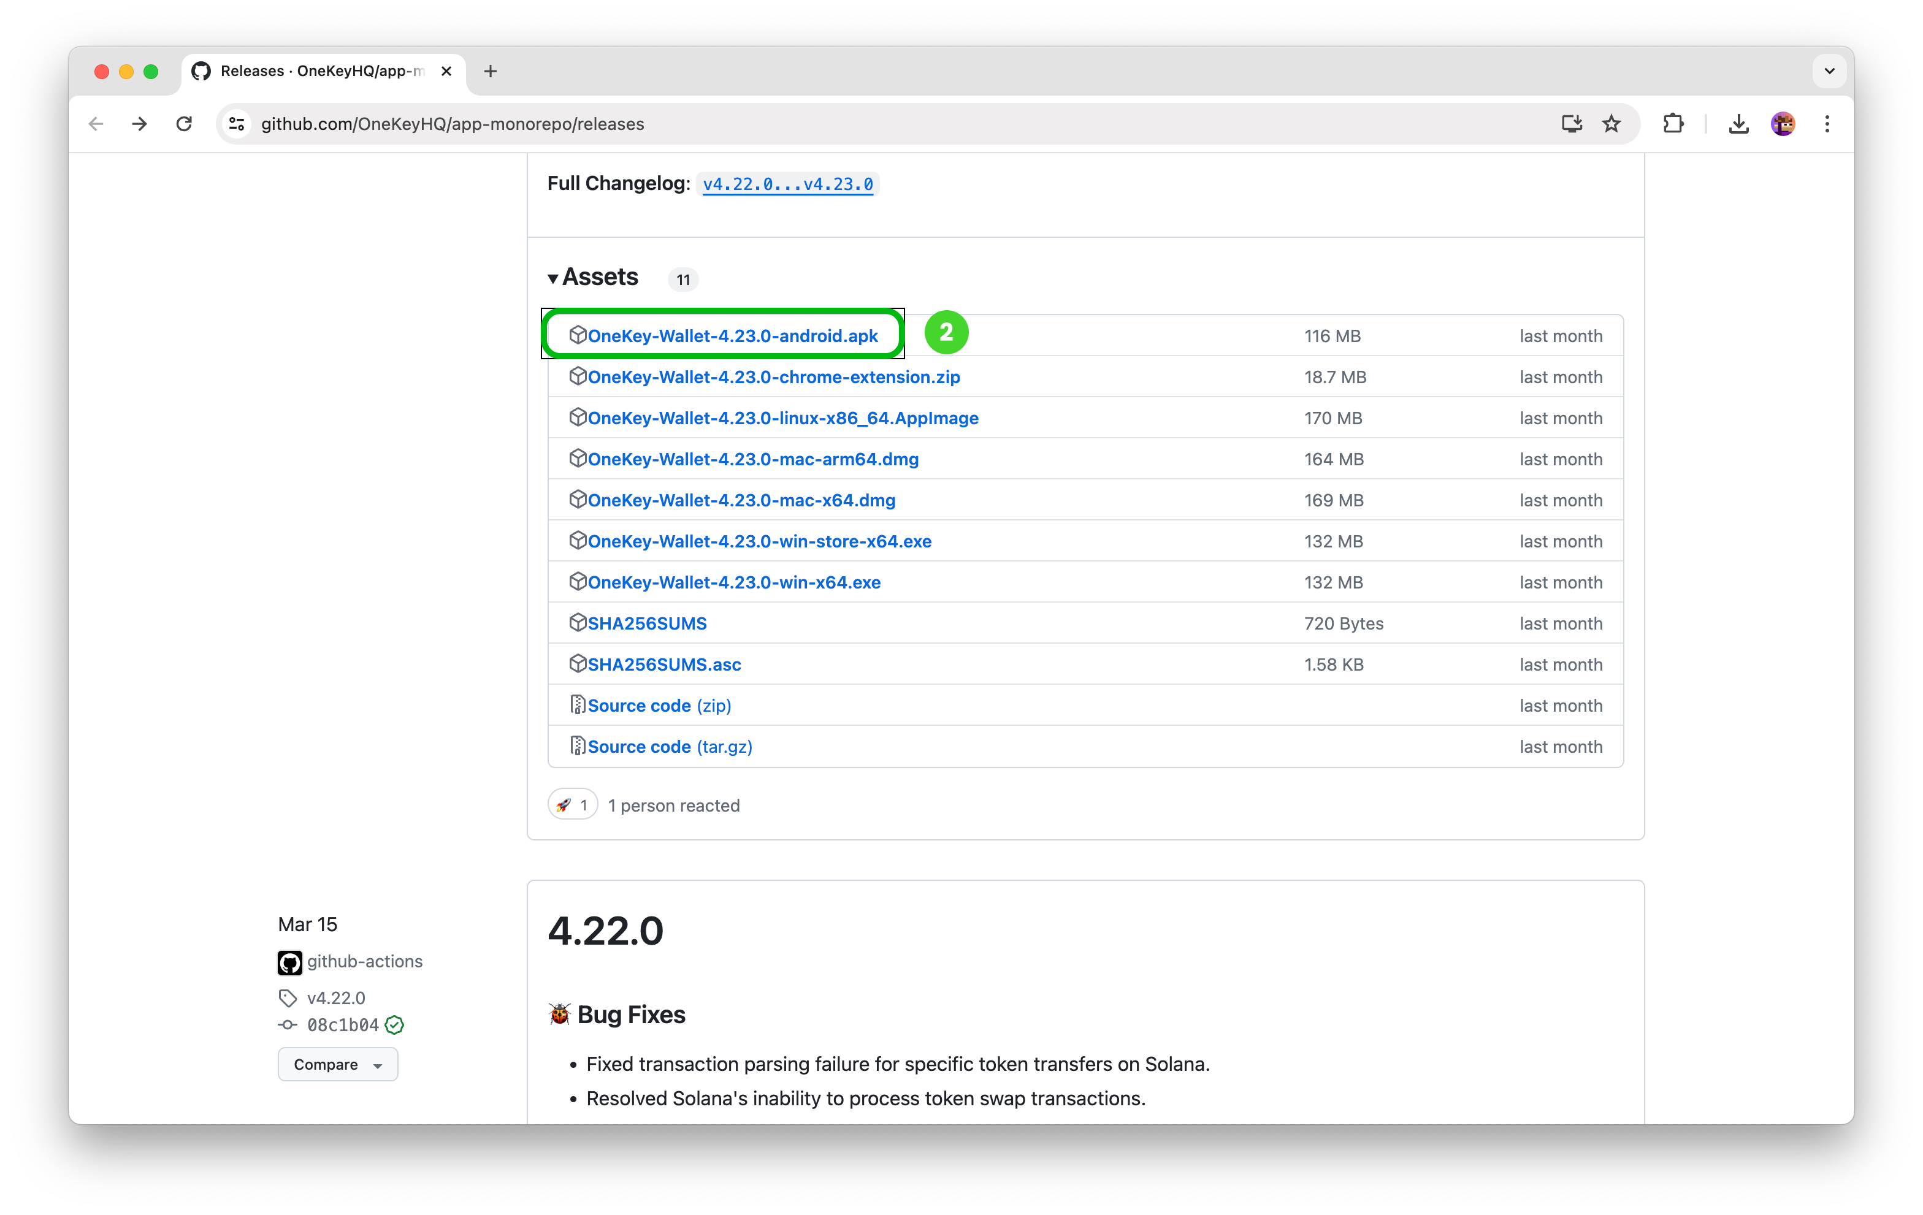Open the 4.22.0 release title
Viewport: 1923px width, 1215px height.
(x=605, y=931)
